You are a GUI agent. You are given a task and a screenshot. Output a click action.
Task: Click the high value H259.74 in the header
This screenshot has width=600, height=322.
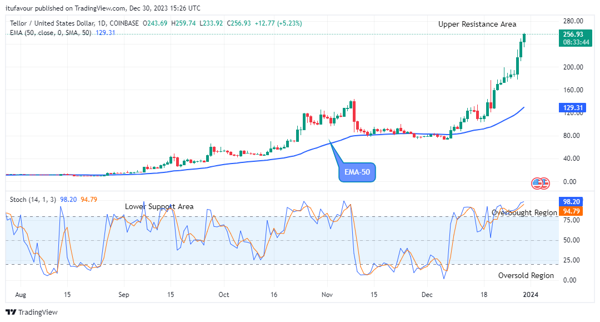183,23
